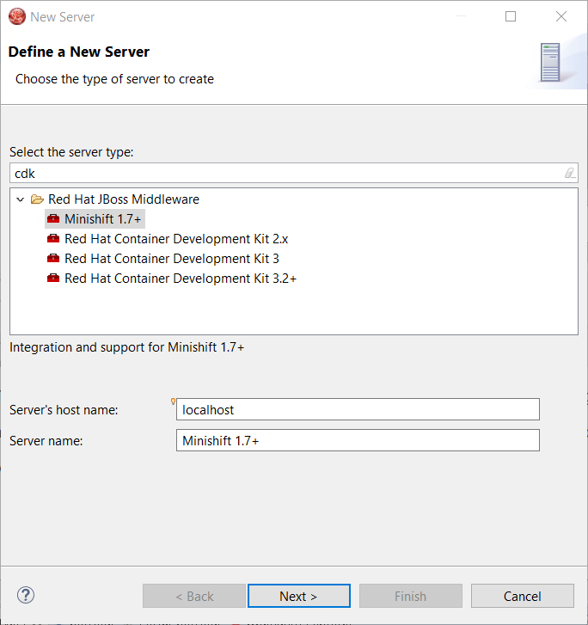Pick Red Hat Container Development Kit 3.2+
The image size is (588, 625).
(180, 279)
